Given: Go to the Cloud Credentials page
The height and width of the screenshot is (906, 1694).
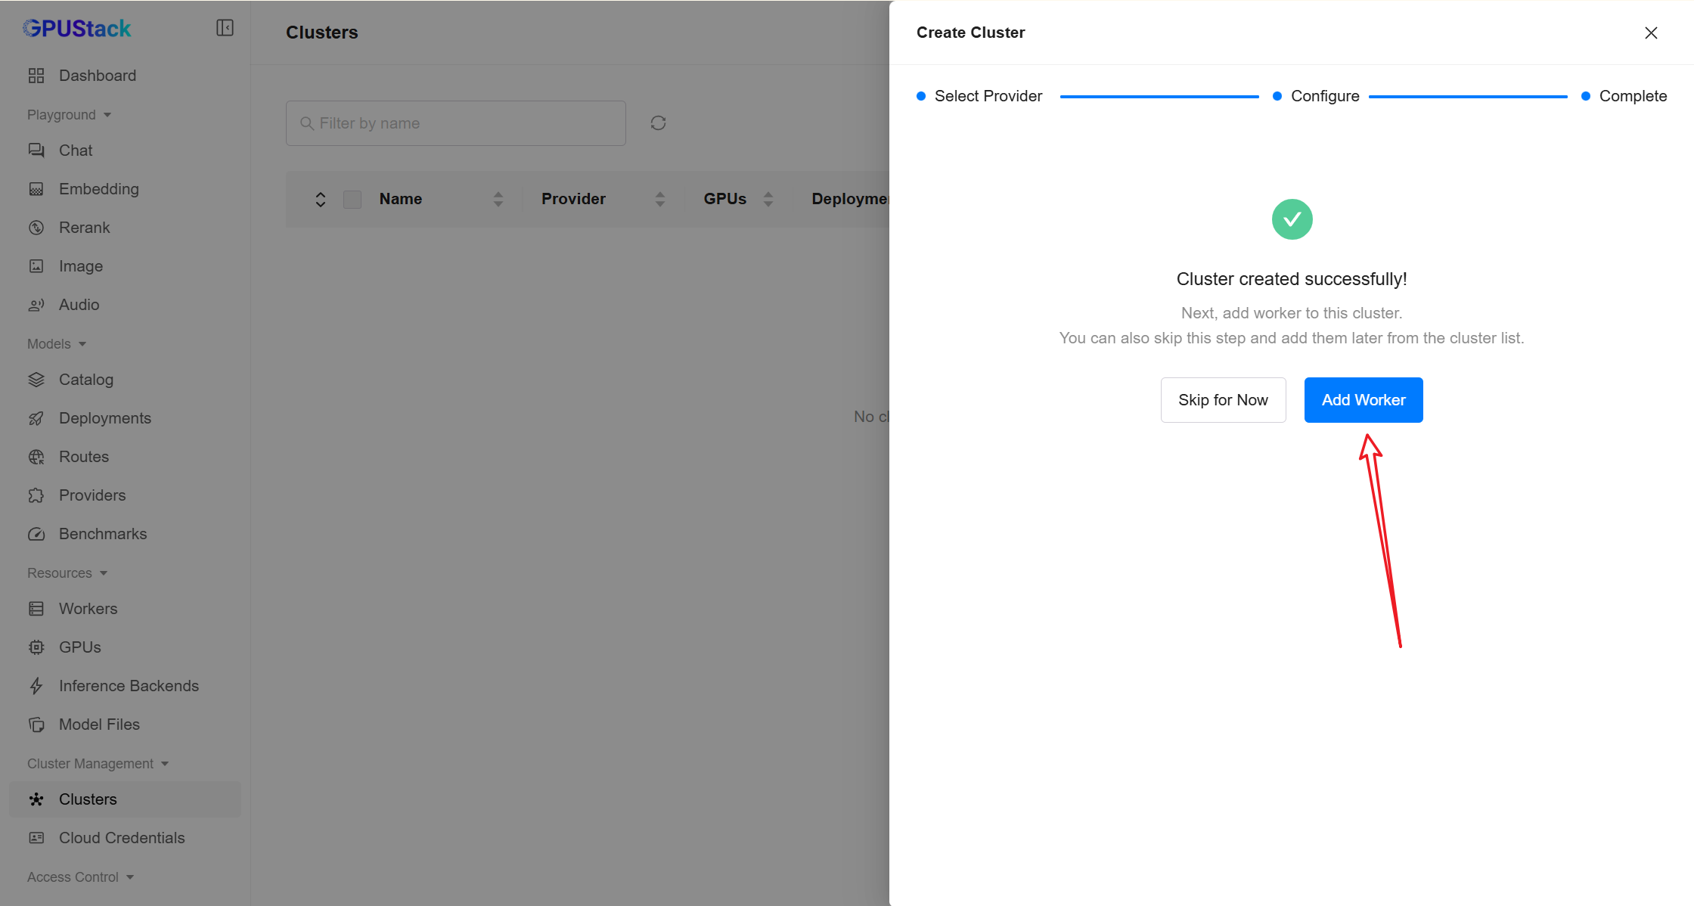Looking at the screenshot, I should point(121,838).
